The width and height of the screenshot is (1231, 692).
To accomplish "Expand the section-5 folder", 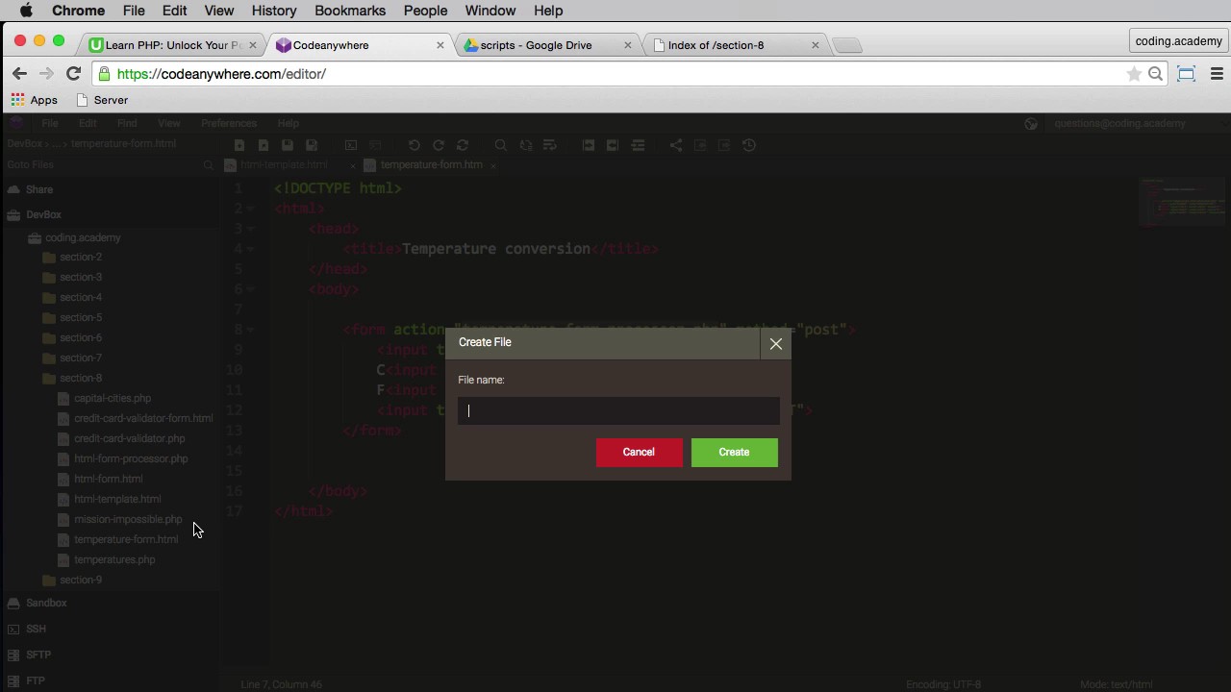I will (81, 317).
